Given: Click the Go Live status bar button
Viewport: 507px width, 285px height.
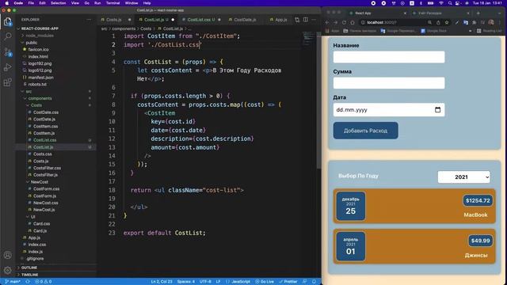Looking at the screenshot, I should 264,282.
